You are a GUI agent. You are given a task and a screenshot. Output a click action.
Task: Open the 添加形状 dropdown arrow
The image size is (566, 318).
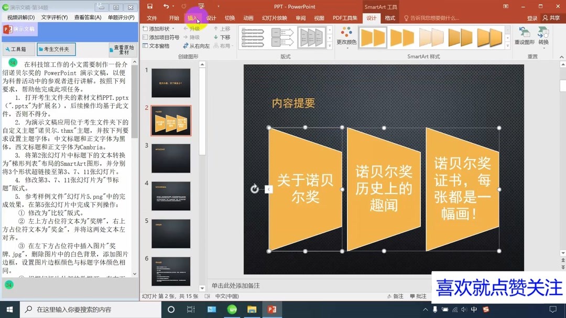[x=172, y=29]
